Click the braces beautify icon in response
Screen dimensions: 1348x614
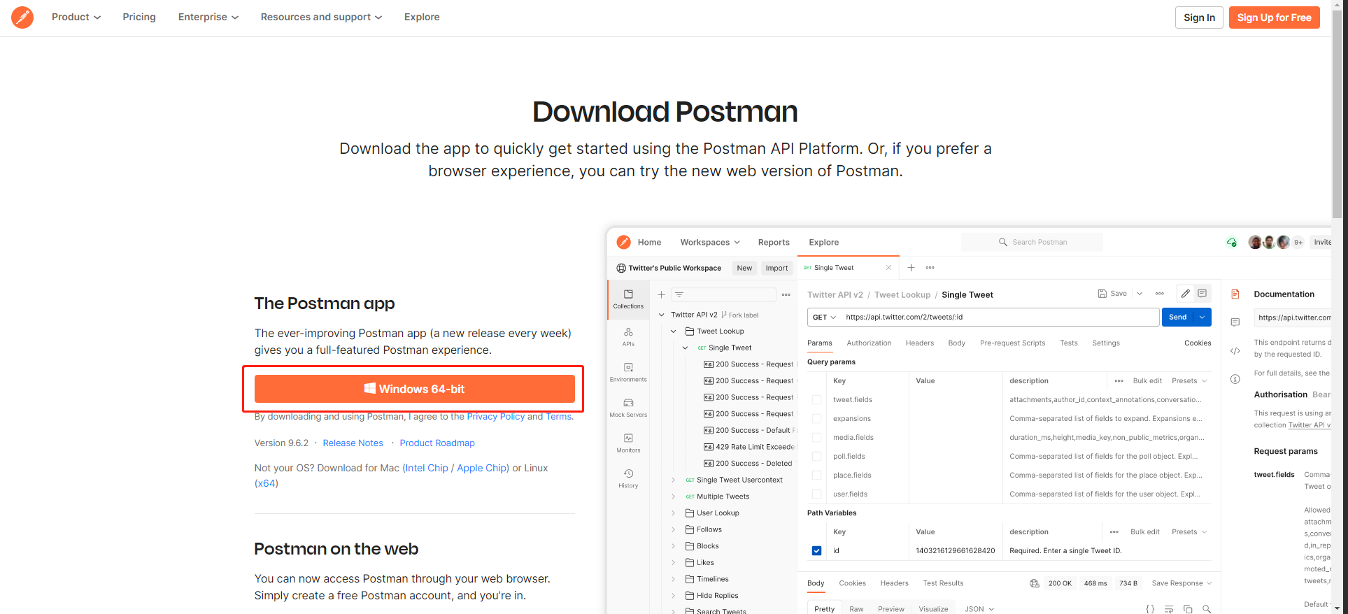coord(1150,609)
